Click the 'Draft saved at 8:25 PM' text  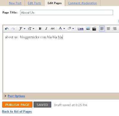point(71,105)
